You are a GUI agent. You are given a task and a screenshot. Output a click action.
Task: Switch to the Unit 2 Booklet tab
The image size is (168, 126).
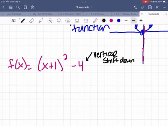point(14,14)
